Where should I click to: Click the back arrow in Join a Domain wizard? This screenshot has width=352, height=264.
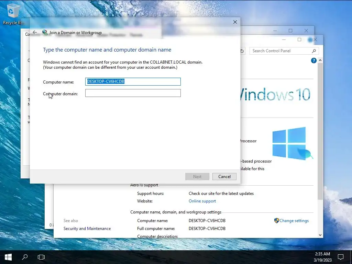click(x=35, y=32)
